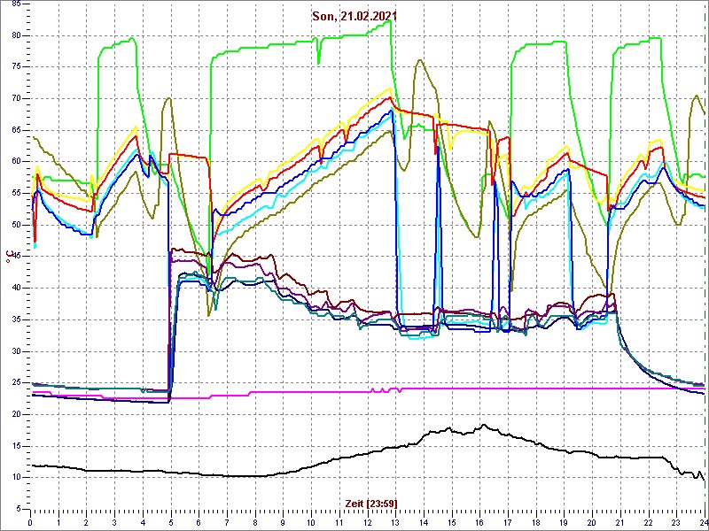Click hour 24 on the time axis
Viewport: 709px width, 531px height.
pyautogui.click(x=703, y=521)
